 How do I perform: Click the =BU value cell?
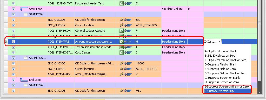coord(148,91)
